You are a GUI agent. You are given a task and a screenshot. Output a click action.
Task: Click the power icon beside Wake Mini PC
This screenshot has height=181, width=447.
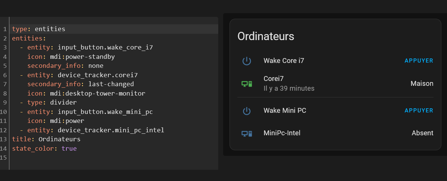247,111
